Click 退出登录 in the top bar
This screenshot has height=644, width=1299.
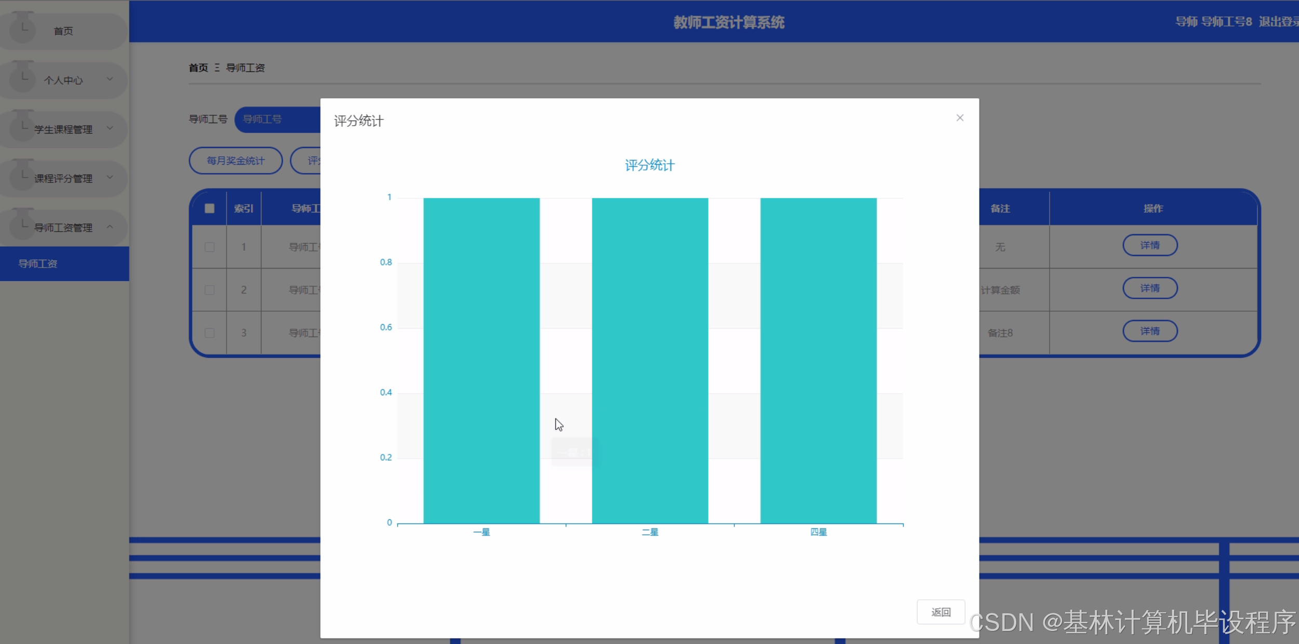point(1278,22)
